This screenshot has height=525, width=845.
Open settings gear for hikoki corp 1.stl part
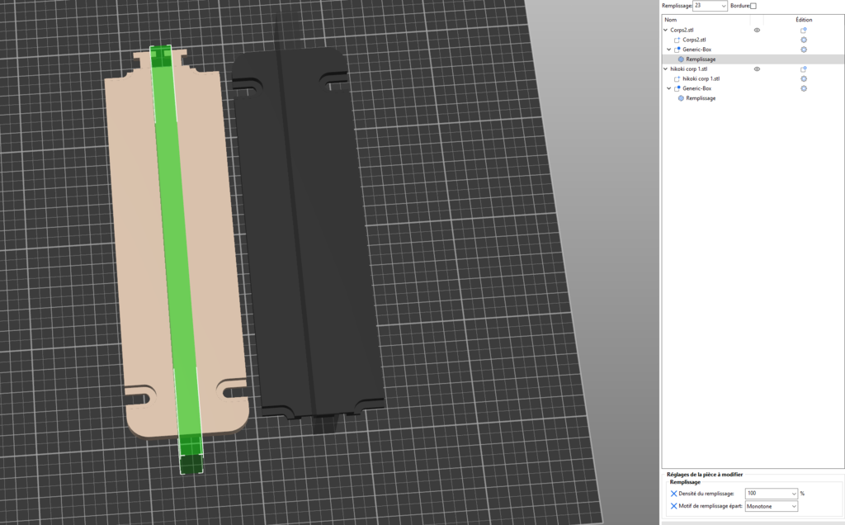click(x=803, y=79)
